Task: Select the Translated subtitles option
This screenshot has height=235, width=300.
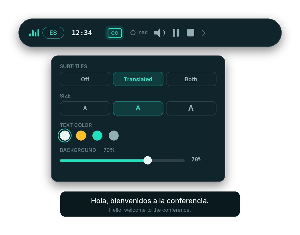Action: [138, 79]
